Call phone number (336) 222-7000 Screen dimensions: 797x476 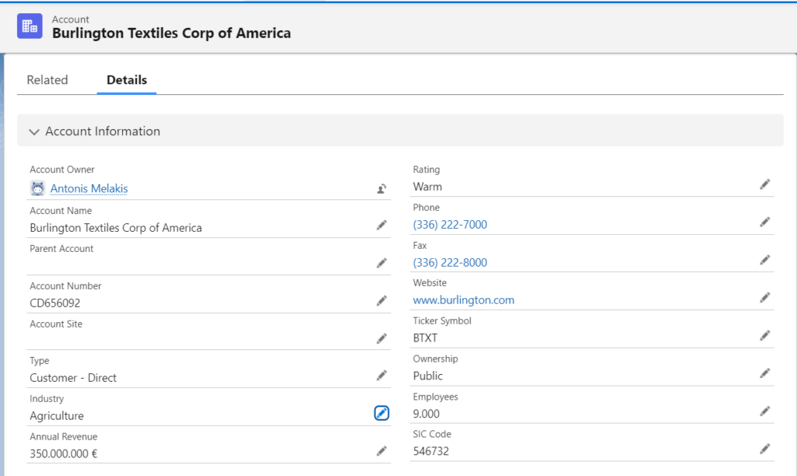[x=450, y=225]
